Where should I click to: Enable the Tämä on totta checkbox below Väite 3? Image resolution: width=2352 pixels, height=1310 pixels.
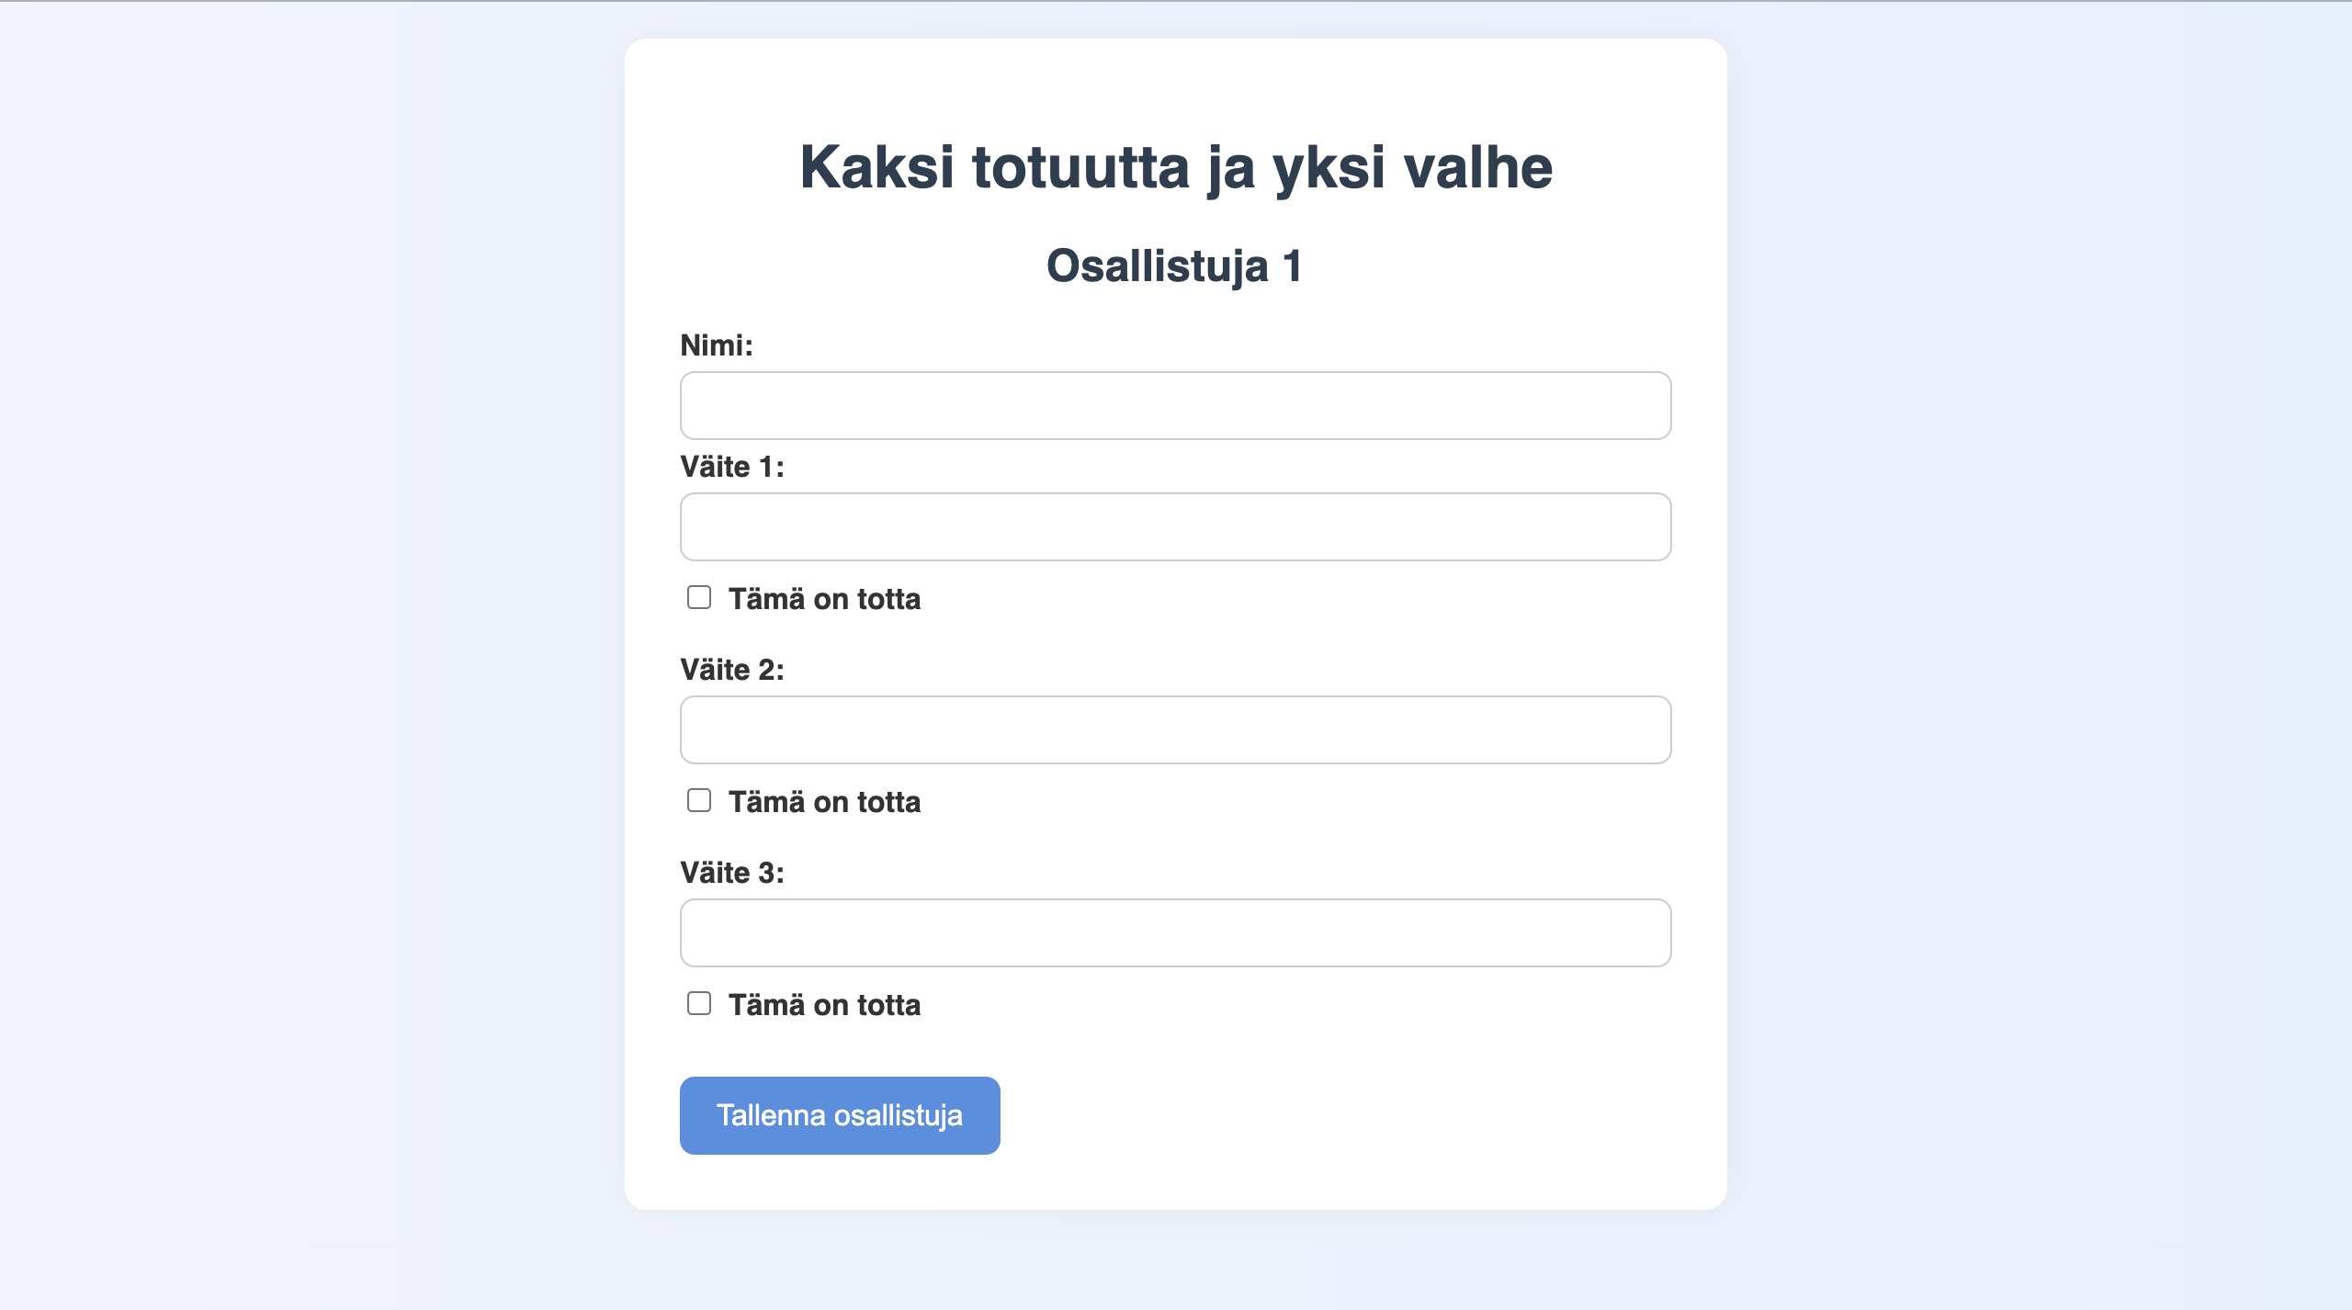point(699,1003)
